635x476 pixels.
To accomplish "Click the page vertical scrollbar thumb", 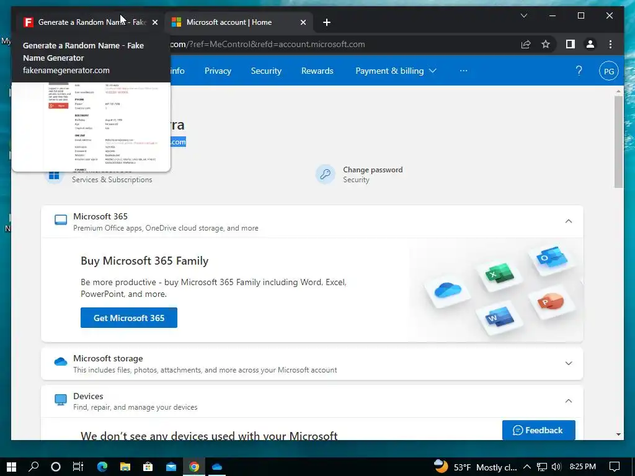I will tap(618, 142).
